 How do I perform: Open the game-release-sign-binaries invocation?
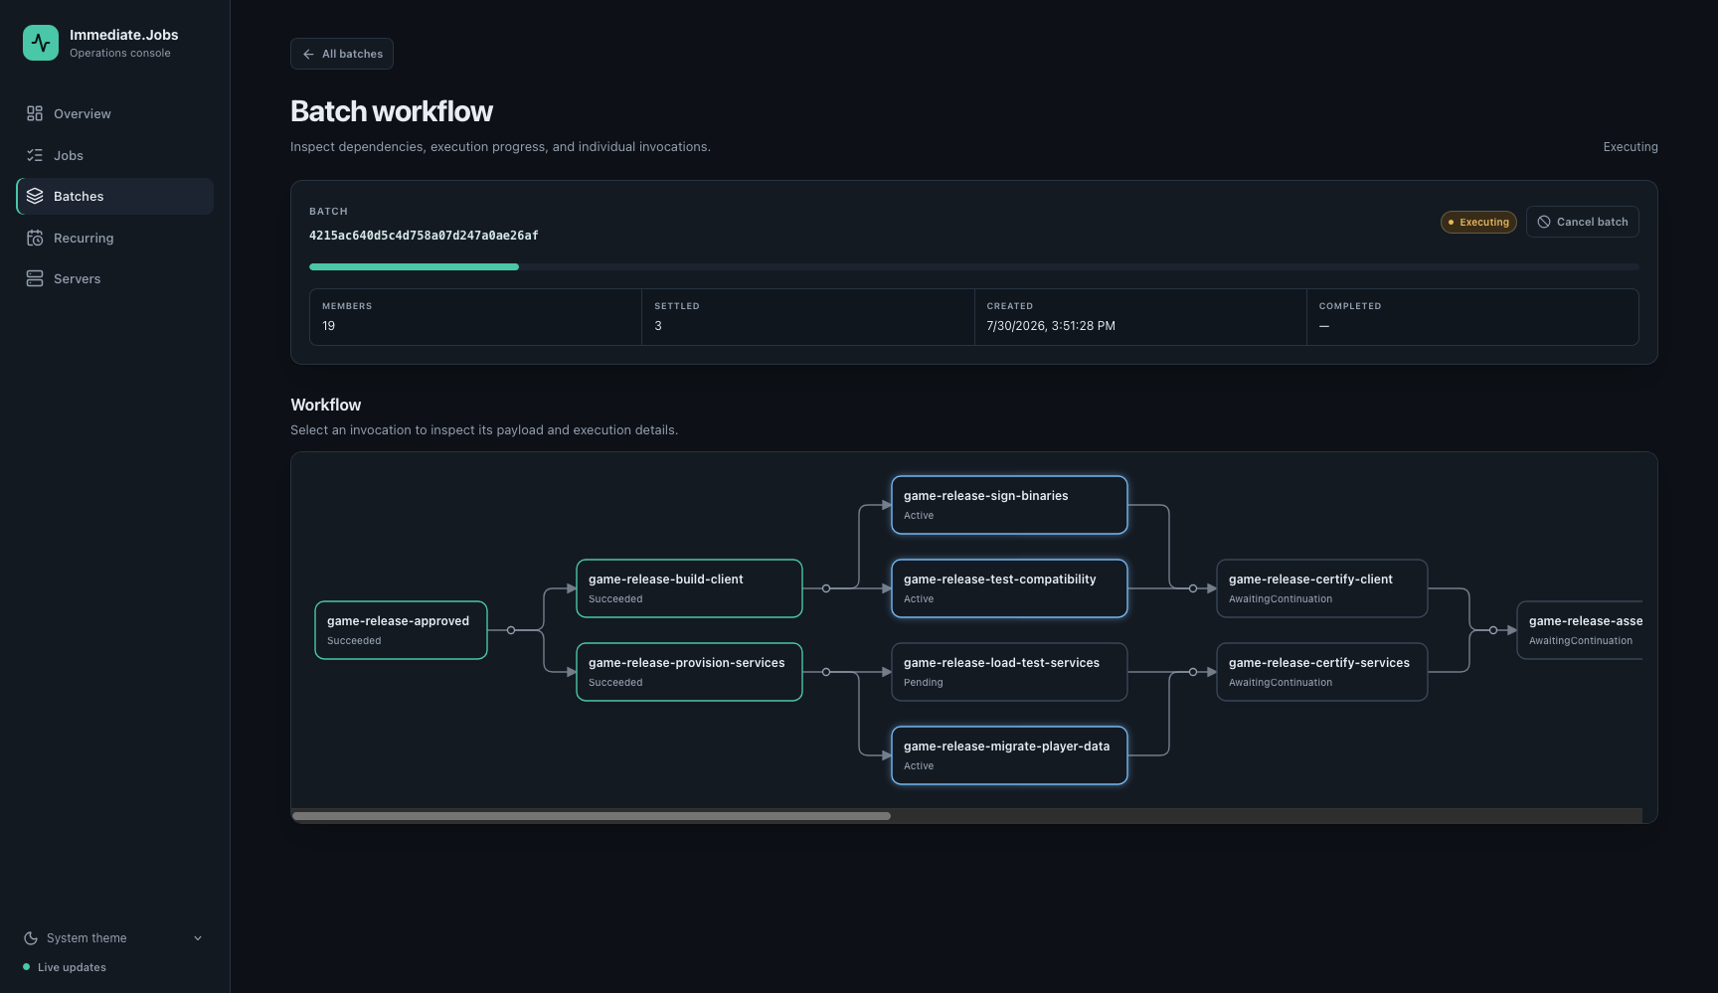(x=1009, y=505)
